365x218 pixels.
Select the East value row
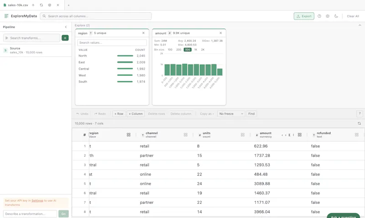coord(112,62)
